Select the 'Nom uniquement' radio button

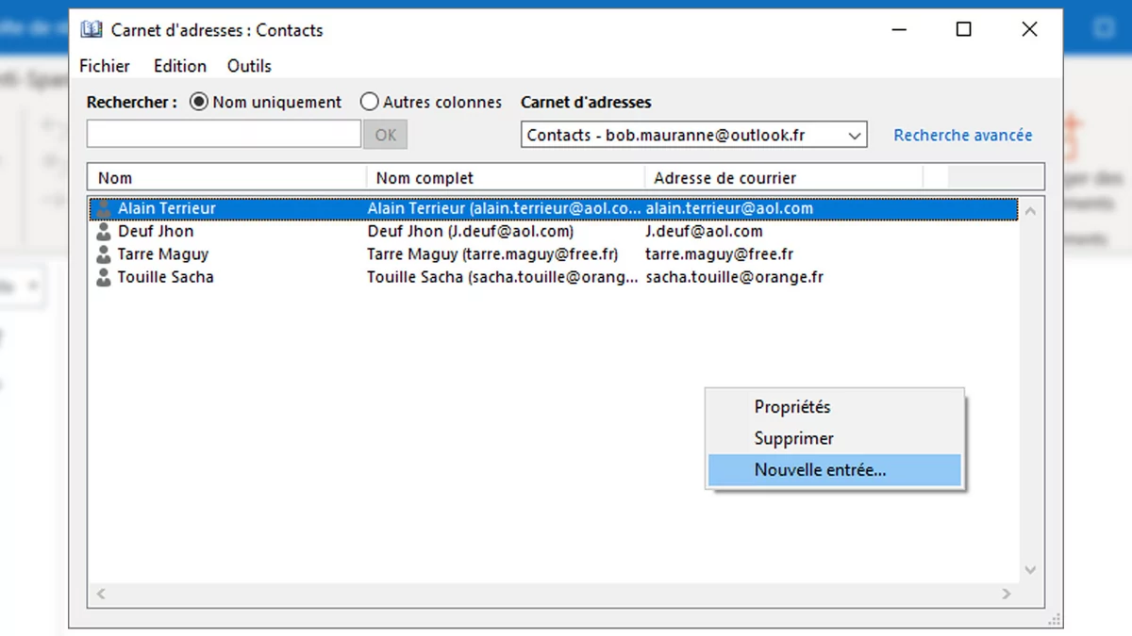pyautogui.click(x=199, y=102)
